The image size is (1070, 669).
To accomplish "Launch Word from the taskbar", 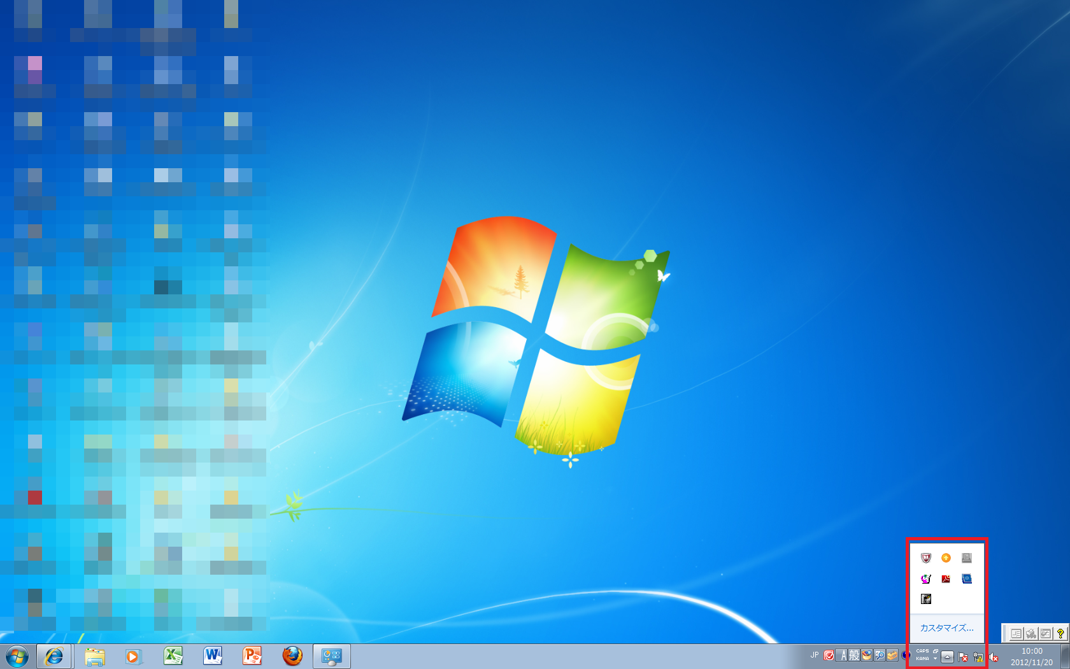I will [x=213, y=656].
